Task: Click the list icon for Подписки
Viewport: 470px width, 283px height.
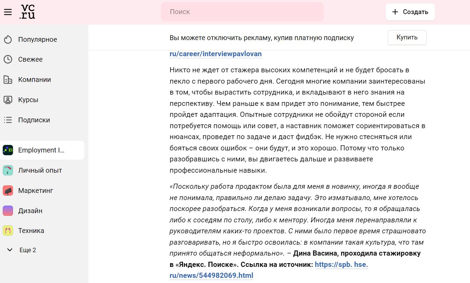Action: [x=8, y=120]
